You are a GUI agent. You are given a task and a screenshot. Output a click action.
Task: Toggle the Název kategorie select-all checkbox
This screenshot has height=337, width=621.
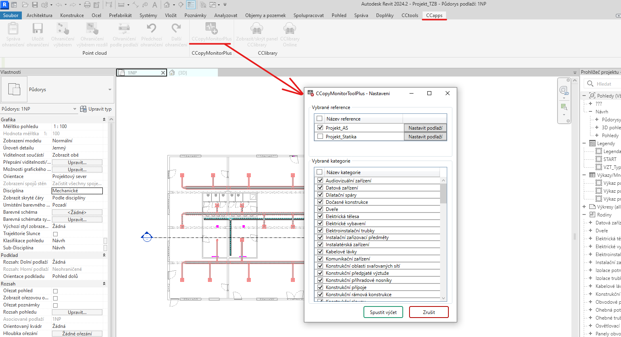(x=319, y=172)
